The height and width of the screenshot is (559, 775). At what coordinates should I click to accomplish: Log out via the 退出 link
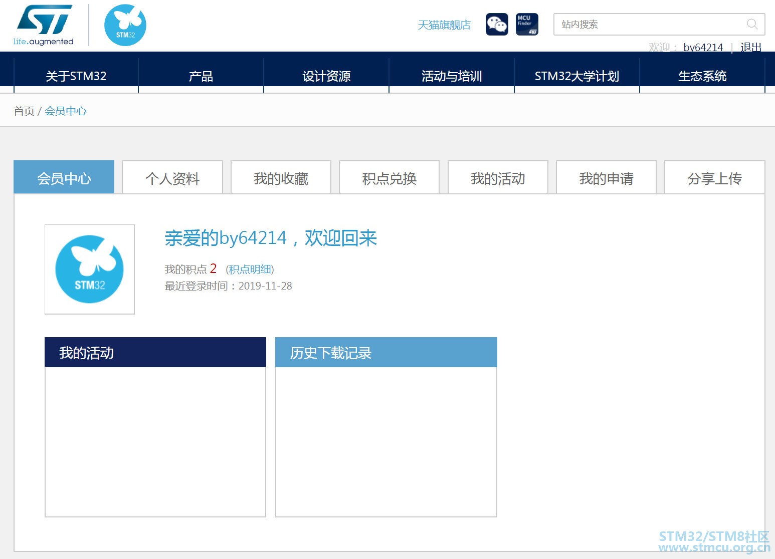(x=751, y=48)
